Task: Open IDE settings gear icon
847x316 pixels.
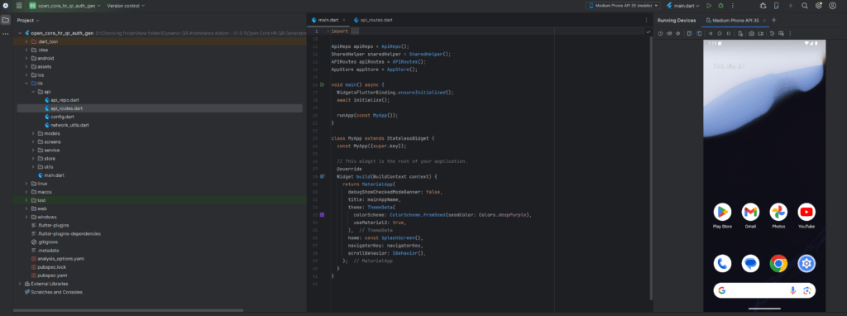Action: click(819, 6)
